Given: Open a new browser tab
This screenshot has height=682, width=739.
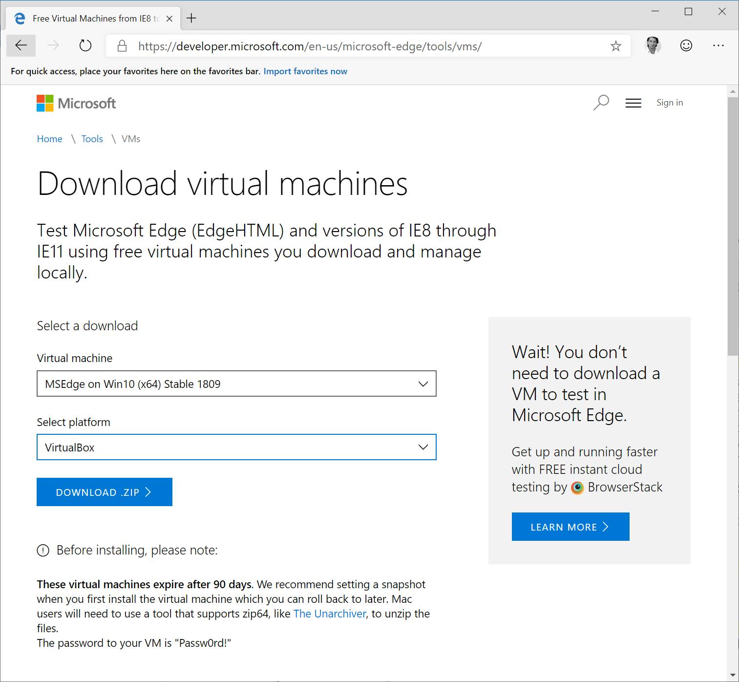Looking at the screenshot, I should (191, 18).
